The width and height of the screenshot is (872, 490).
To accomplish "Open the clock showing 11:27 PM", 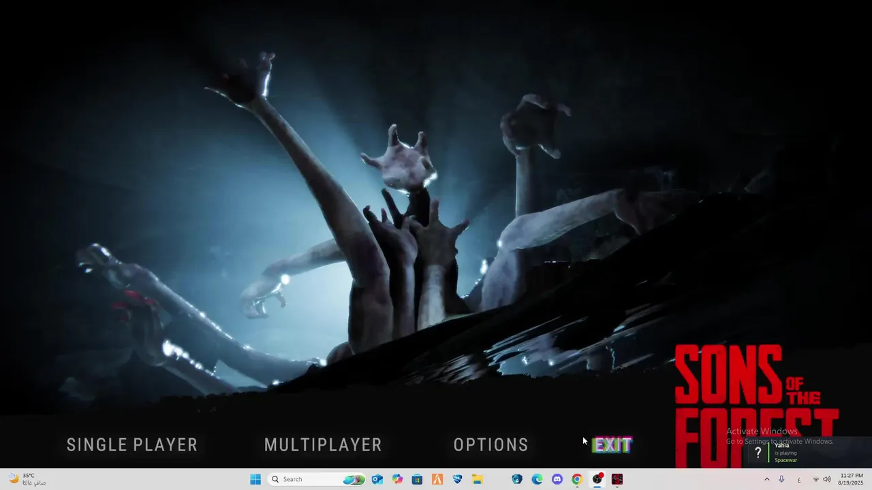I will pos(852,479).
